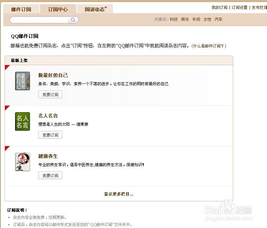The width and height of the screenshot is (267, 228).
Task: Select keyword 休闲
Action: pos(196,19)
